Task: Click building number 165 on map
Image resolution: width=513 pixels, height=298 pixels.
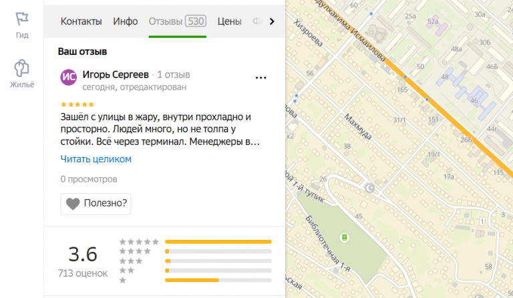Action: (402, 90)
